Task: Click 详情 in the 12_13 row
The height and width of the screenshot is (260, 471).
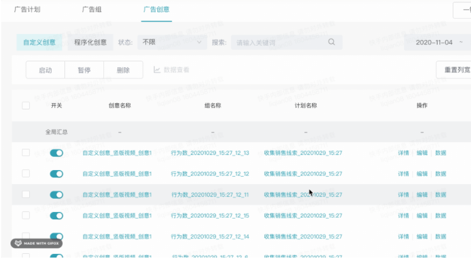Action: click(x=404, y=153)
